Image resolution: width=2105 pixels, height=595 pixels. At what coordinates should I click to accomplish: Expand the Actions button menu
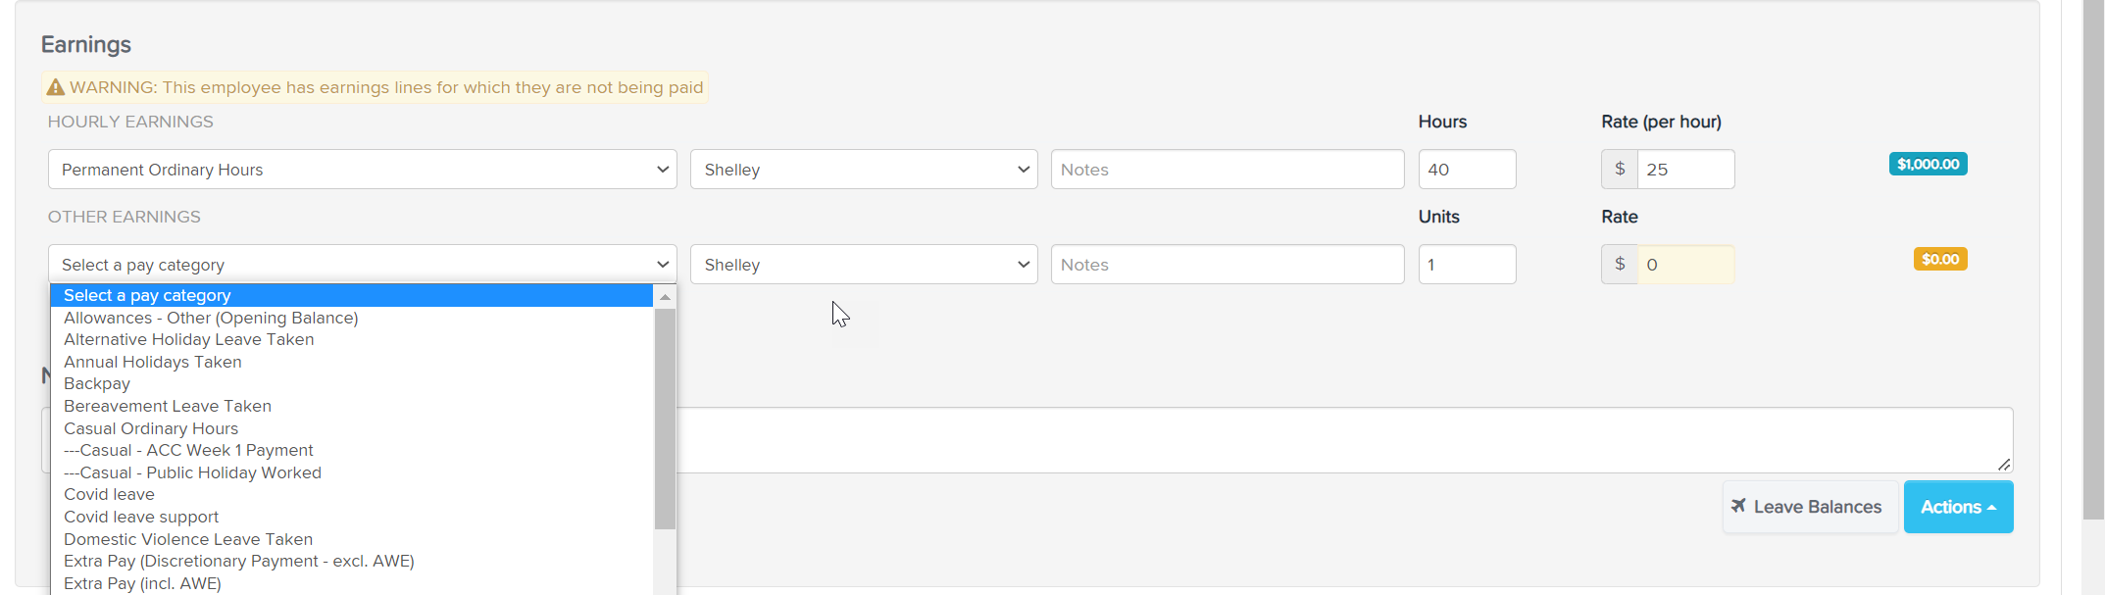pyautogui.click(x=1957, y=507)
